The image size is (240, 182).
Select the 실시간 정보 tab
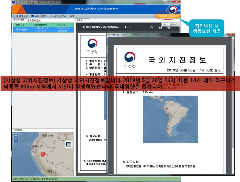tap(19, 20)
